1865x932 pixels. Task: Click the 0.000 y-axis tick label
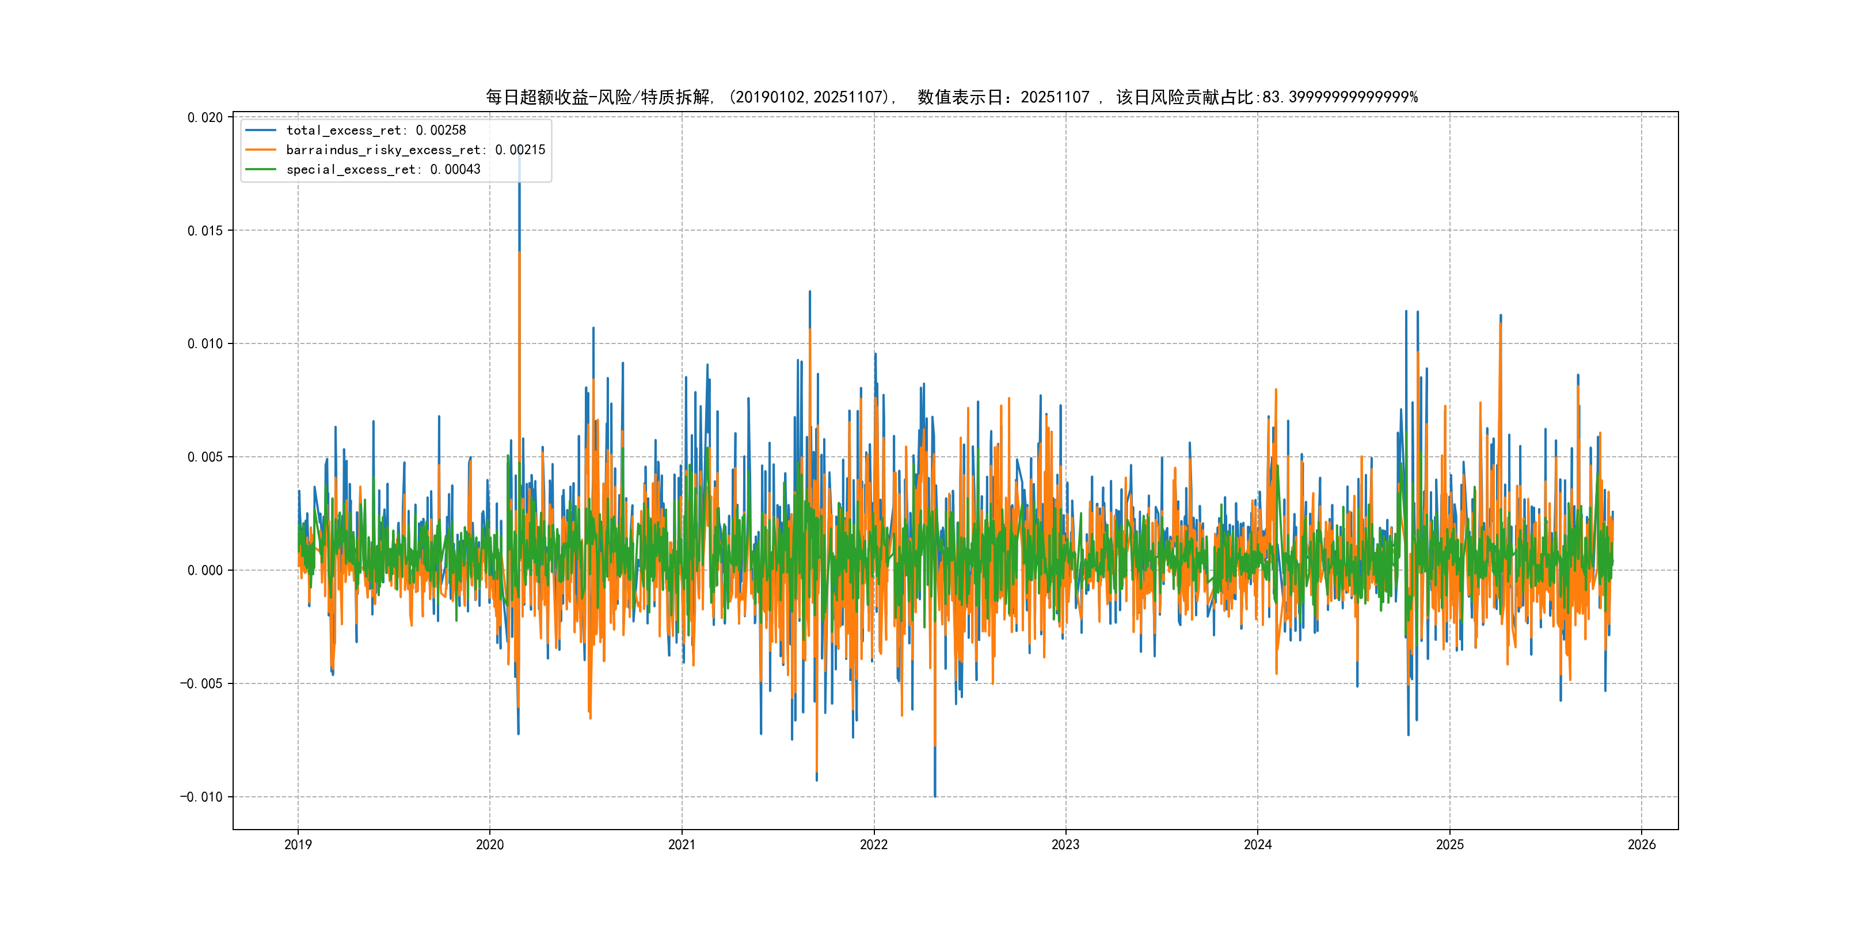click(x=205, y=570)
